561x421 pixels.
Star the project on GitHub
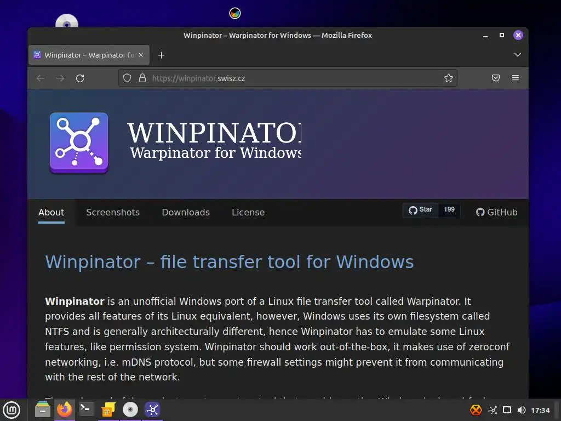tap(420, 210)
